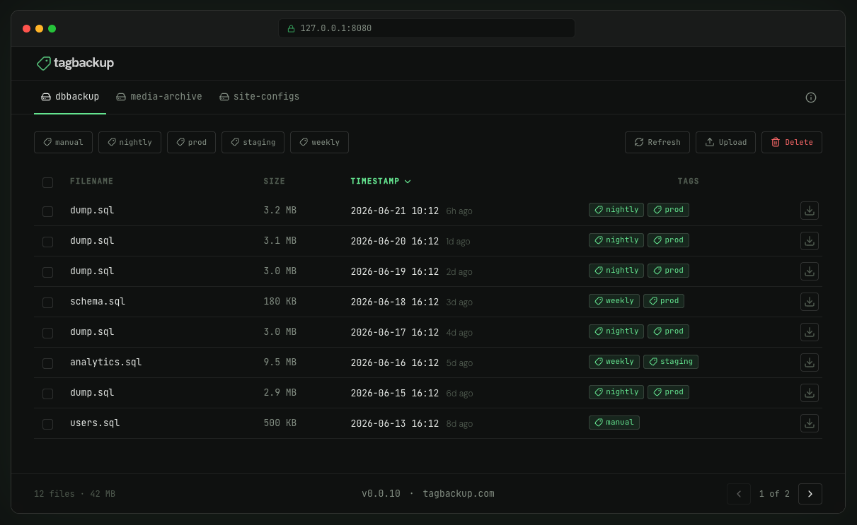
Task: Click the timestamp 2026-06-13 16:12
Action: tap(395, 424)
